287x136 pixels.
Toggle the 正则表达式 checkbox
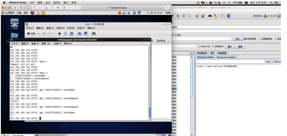pyautogui.click(x=213, y=47)
